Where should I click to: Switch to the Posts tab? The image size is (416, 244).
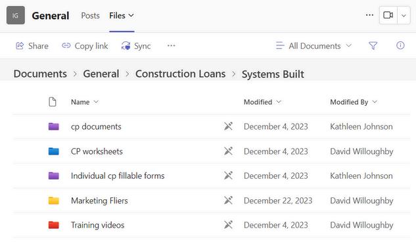point(90,16)
